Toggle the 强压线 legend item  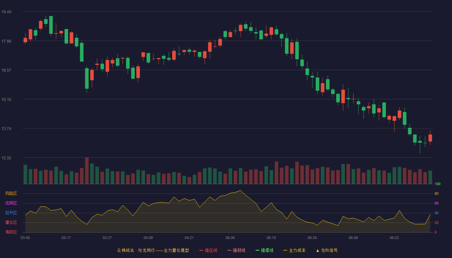point(208,250)
